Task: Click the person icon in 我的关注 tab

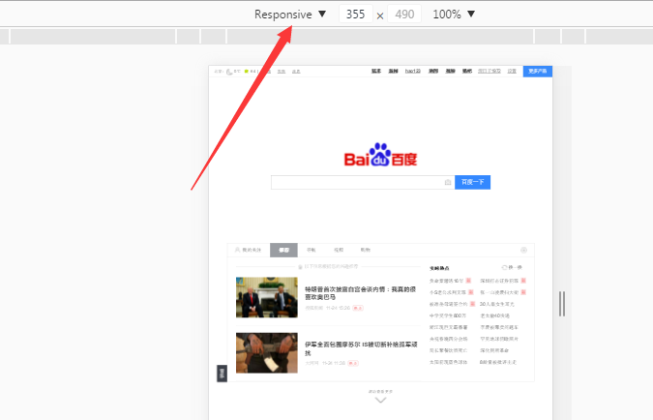Action: [x=237, y=250]
